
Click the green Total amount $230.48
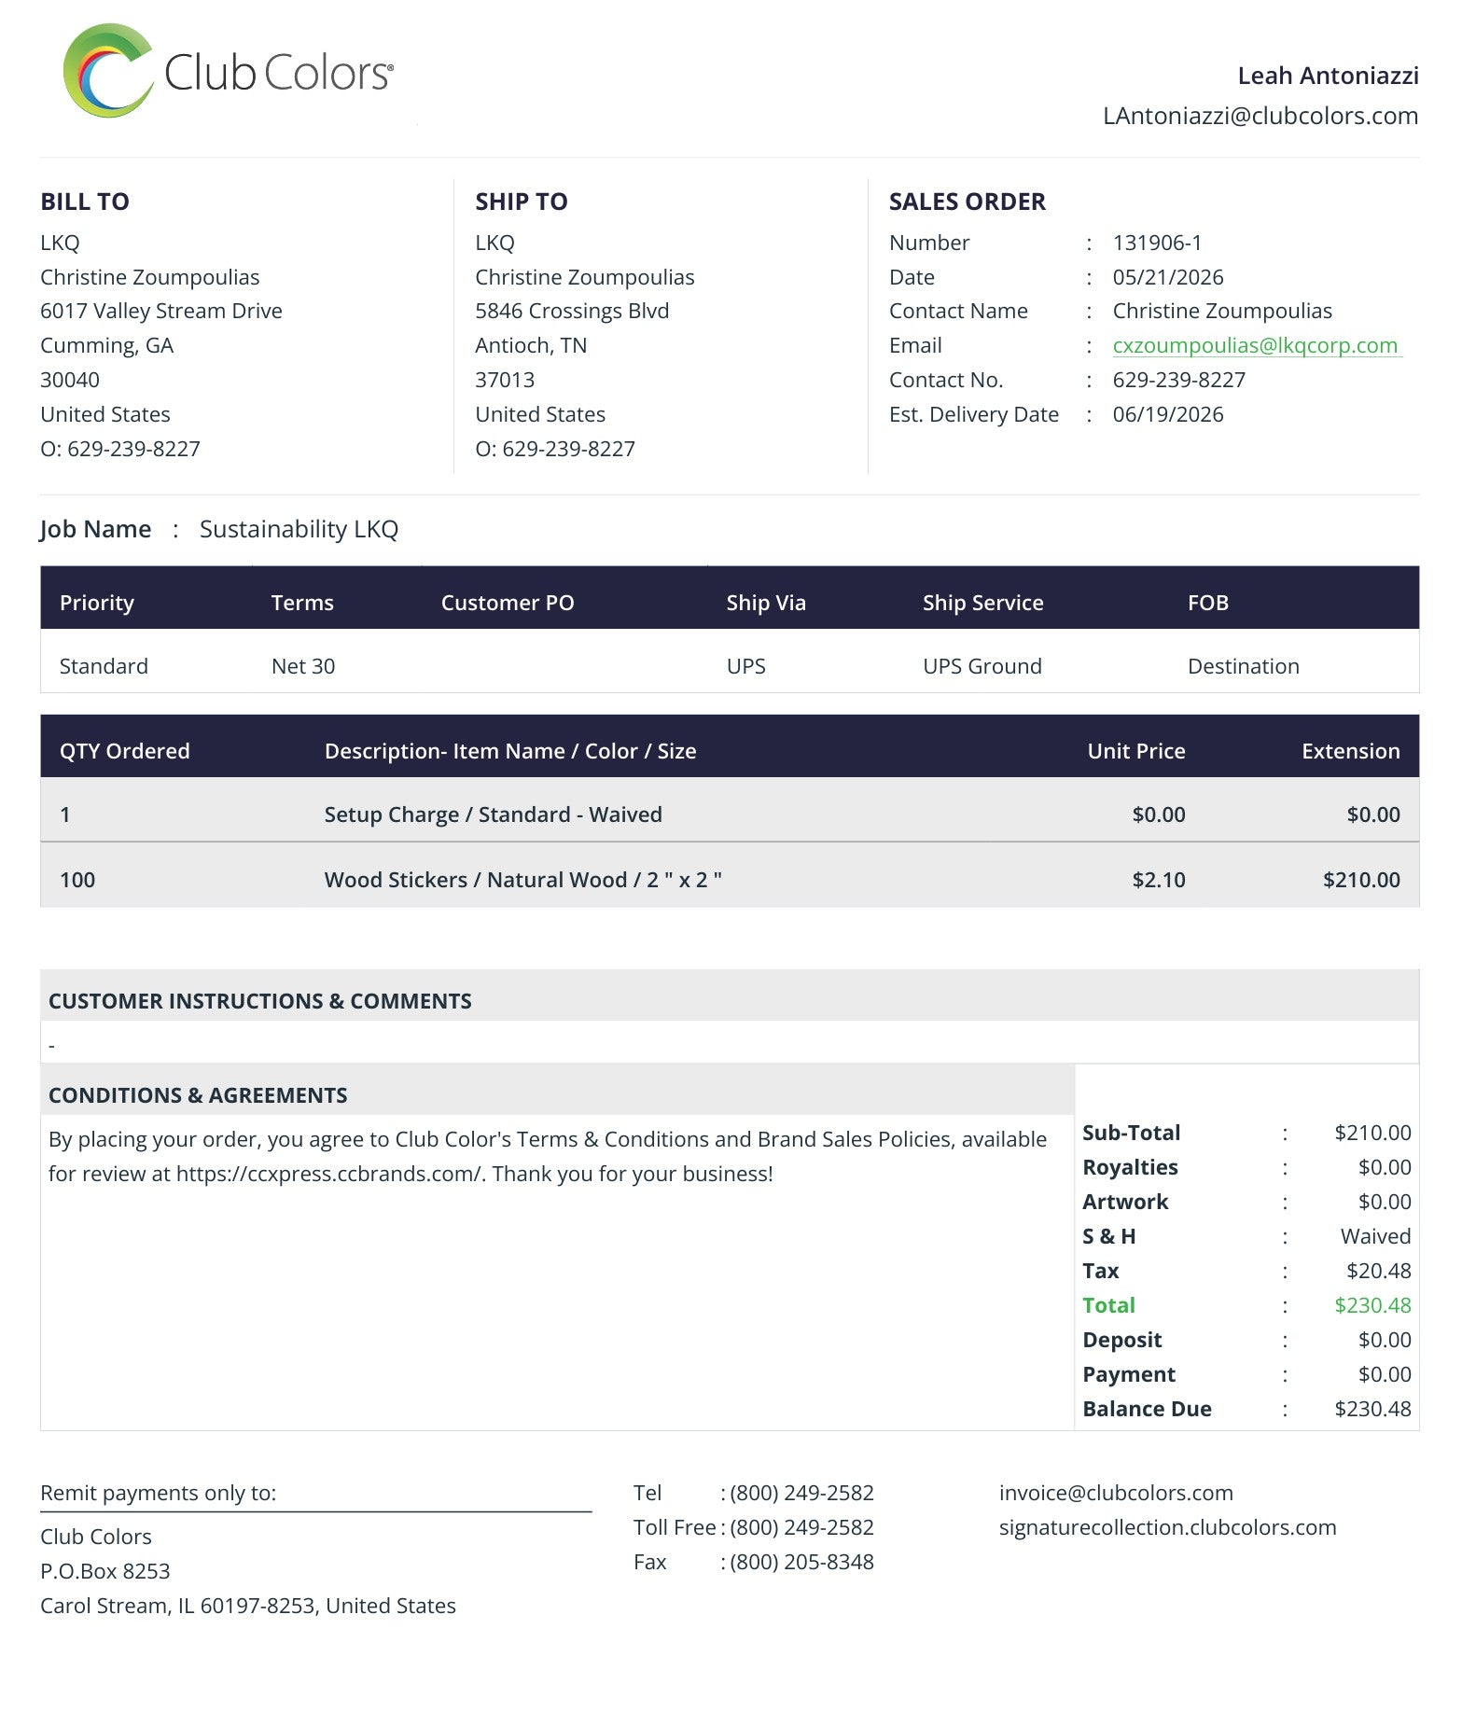click(1372, 1305)
